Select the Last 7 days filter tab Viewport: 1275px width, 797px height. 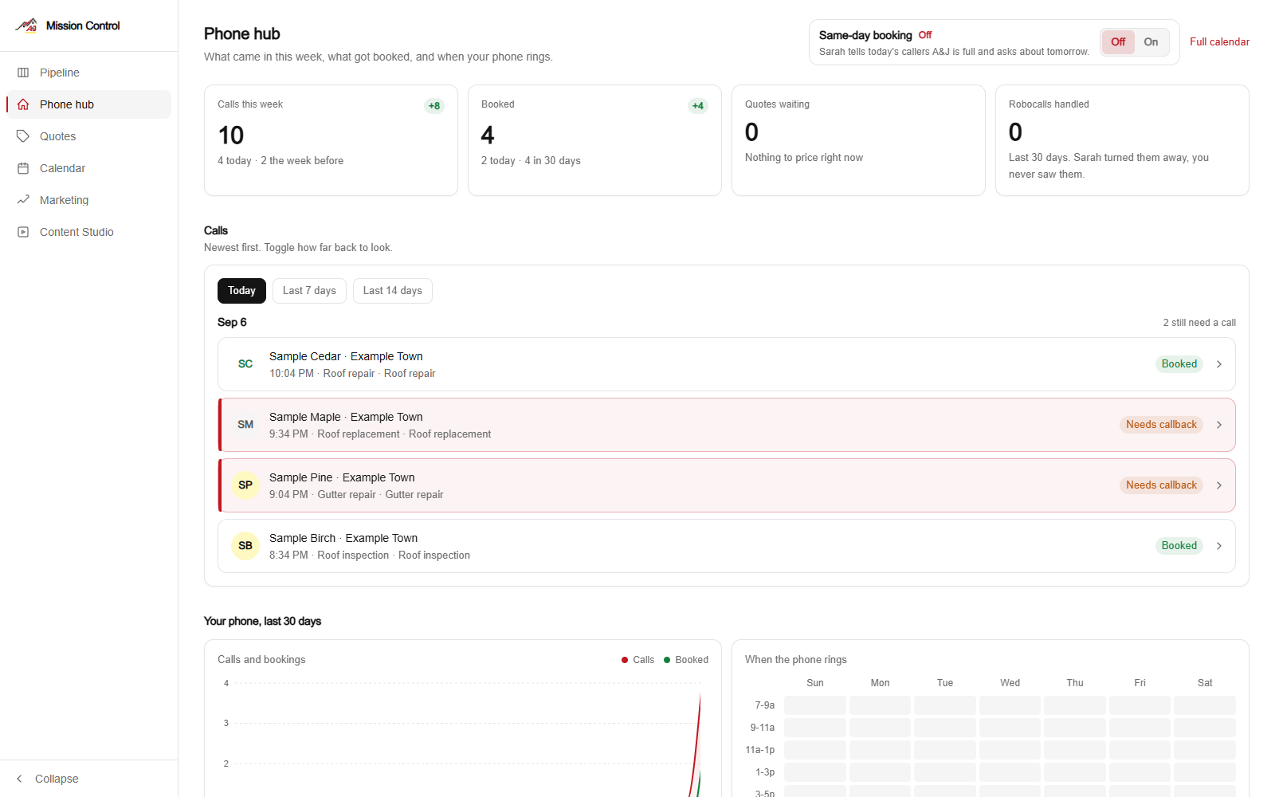309,291
